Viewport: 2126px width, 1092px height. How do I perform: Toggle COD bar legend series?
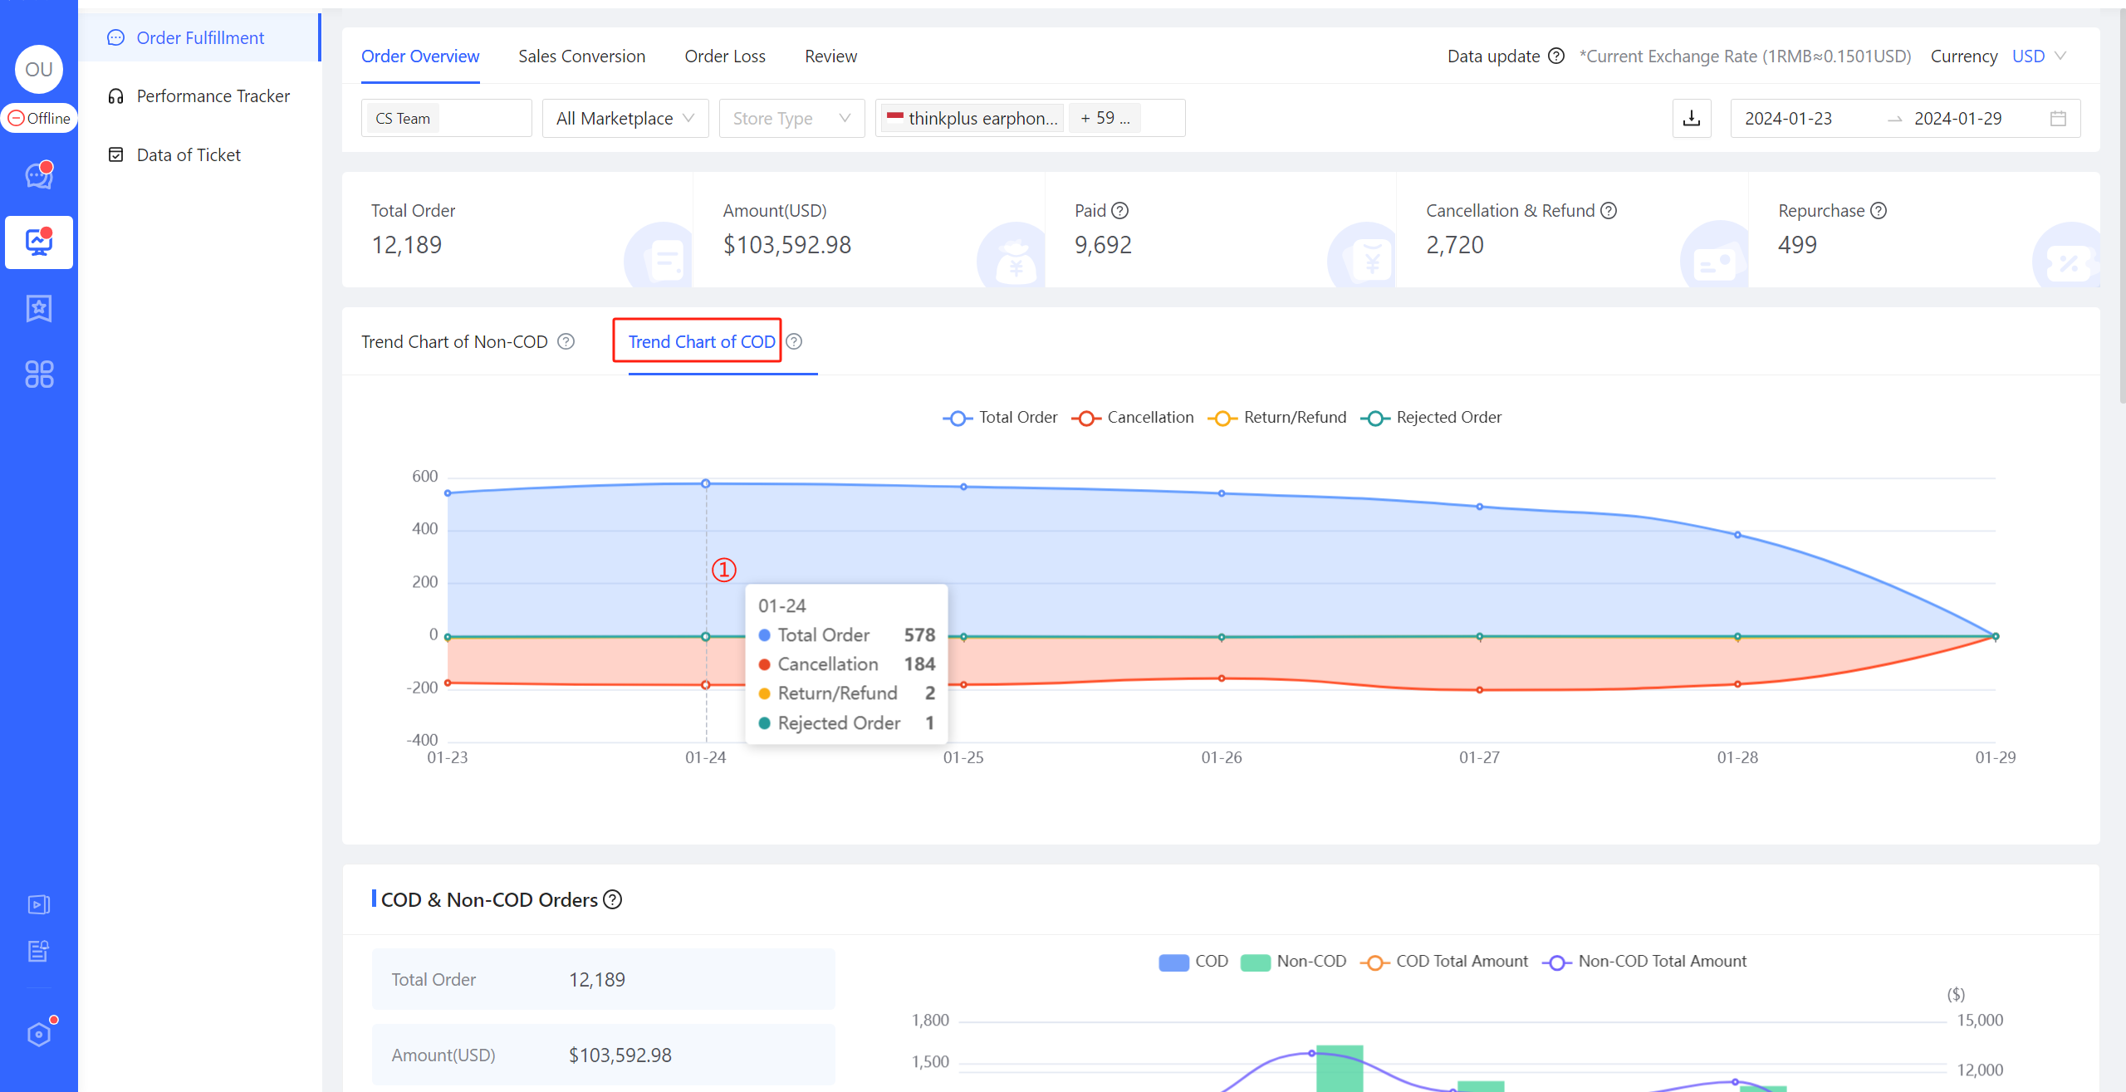pyautogui.click(x=1193, y=962)
